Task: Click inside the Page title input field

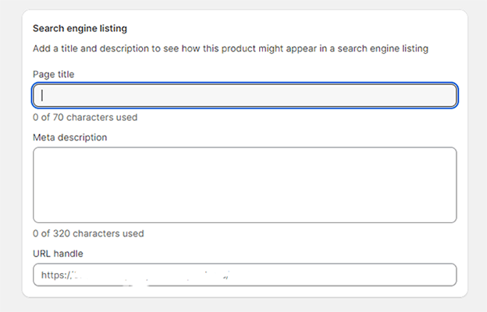Action: tap(244, 95)
